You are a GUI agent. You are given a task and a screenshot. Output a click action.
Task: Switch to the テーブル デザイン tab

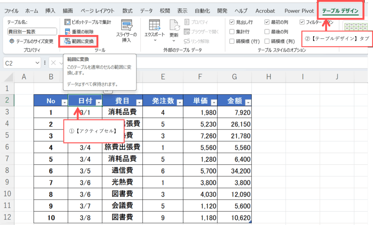[340, 11]
